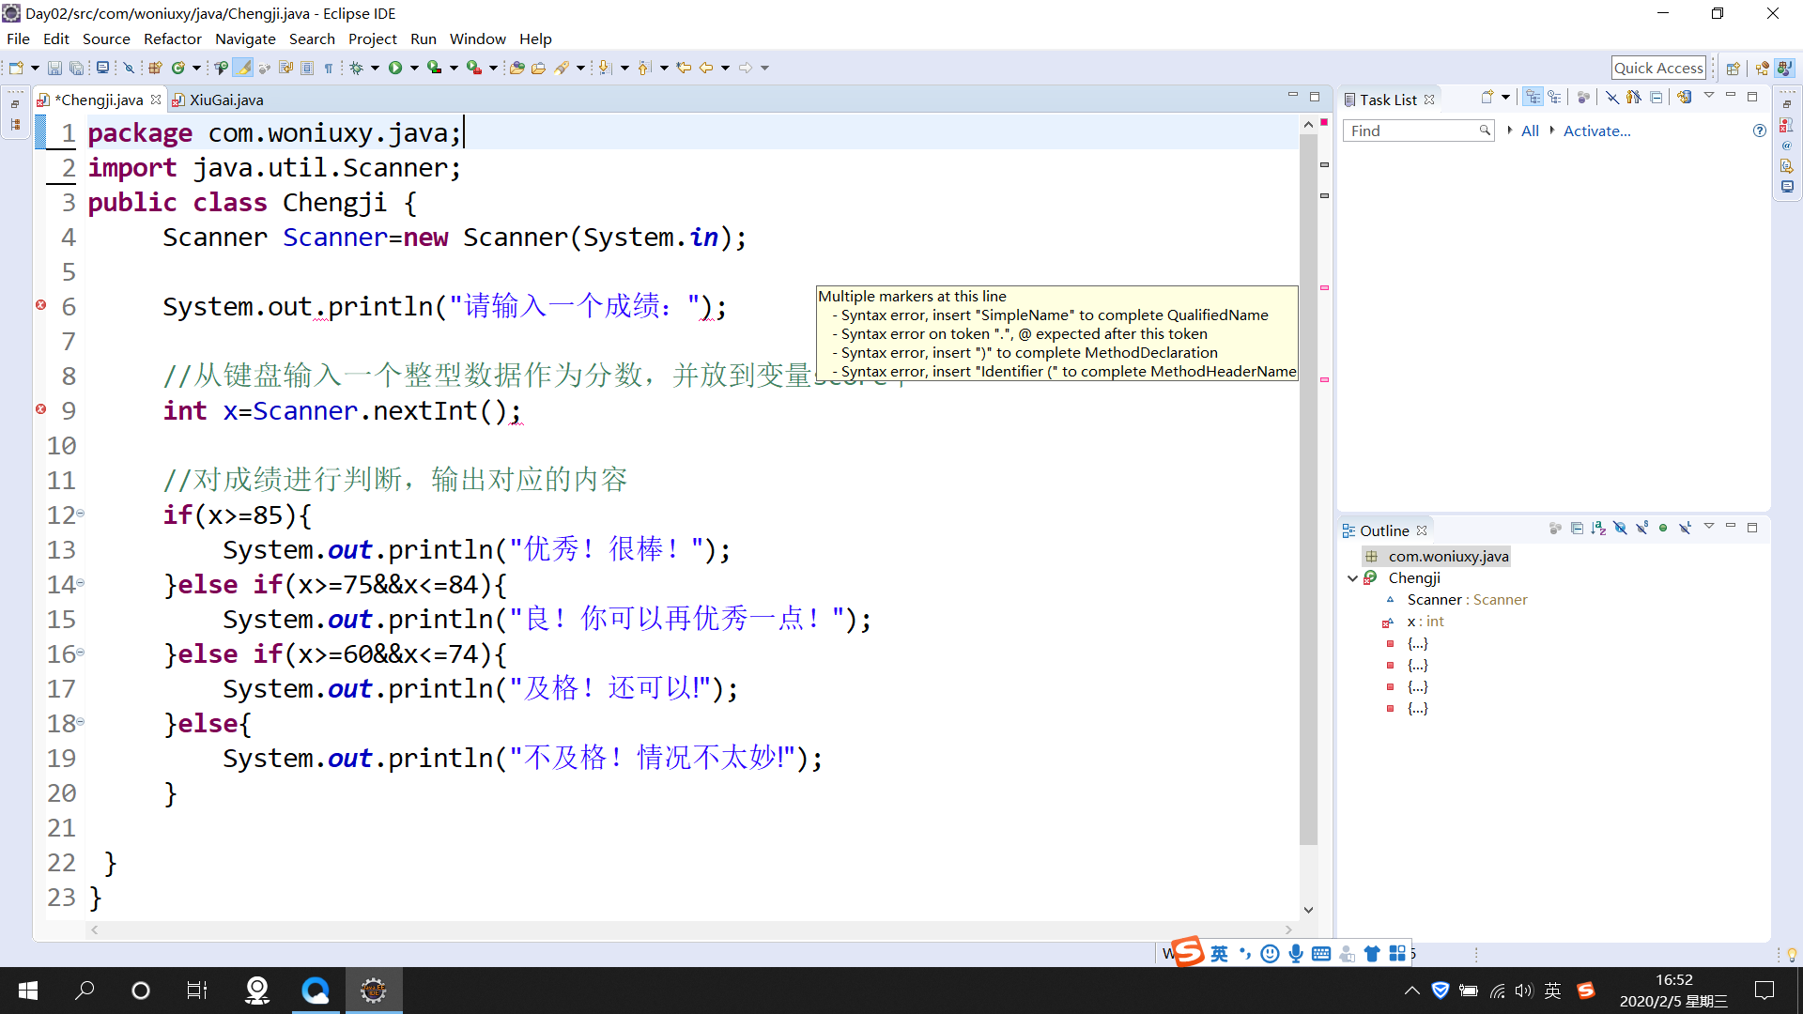Viewport: 1803px width, 1014px height.
Task: Toggle Show Only My Tasks in Task List
Action: (1634, 97)
